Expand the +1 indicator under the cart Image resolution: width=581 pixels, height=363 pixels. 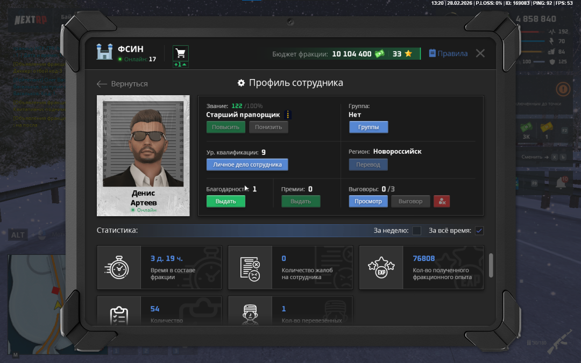click(x=181, y=65)
